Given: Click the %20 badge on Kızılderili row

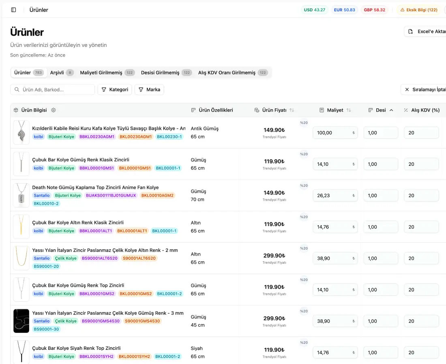Looking at the screenshot, I should click(304, 123).
